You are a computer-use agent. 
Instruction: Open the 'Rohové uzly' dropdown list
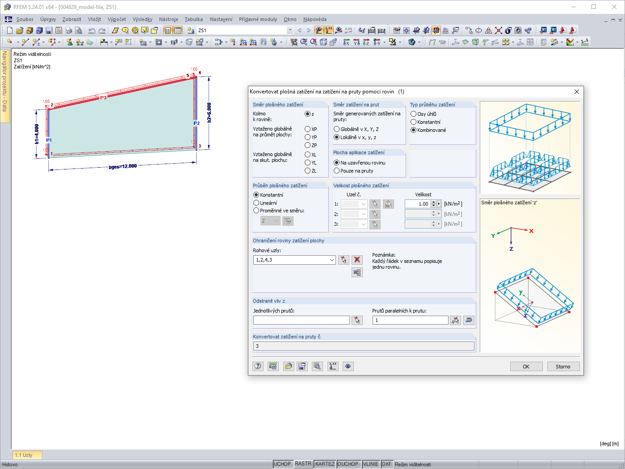[x=332, y=260]
